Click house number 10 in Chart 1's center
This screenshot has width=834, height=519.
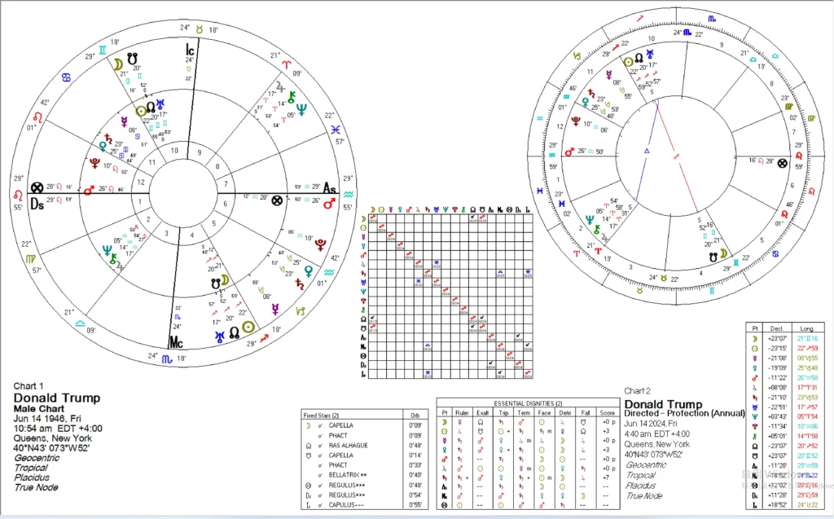pos(172,151)
